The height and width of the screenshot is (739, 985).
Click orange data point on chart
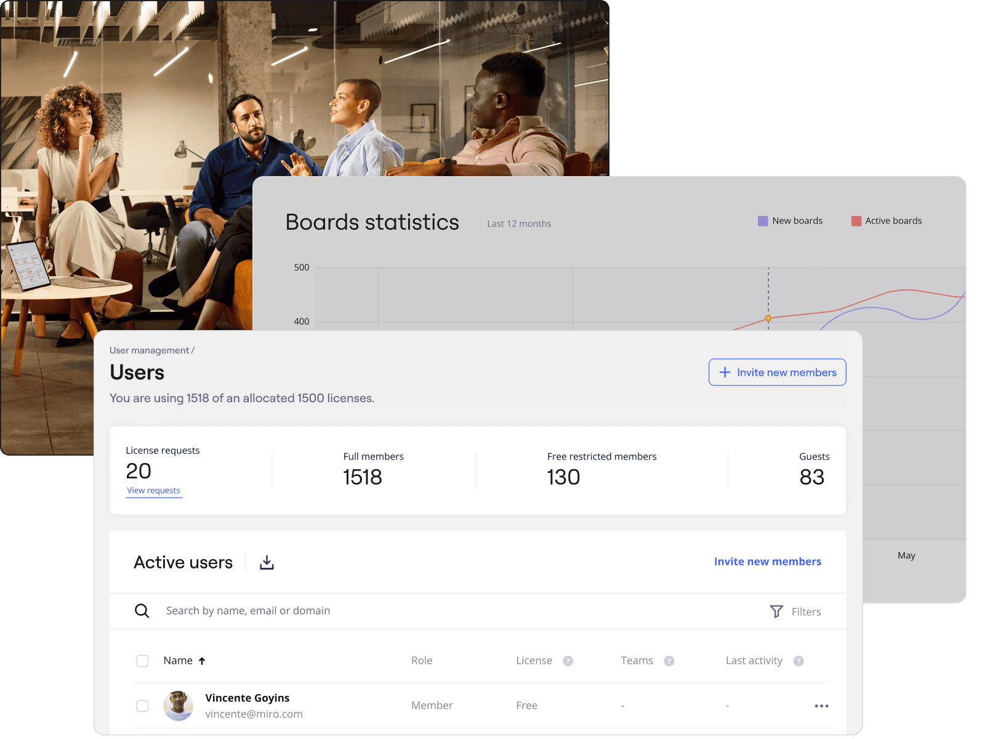coord(768,318)
